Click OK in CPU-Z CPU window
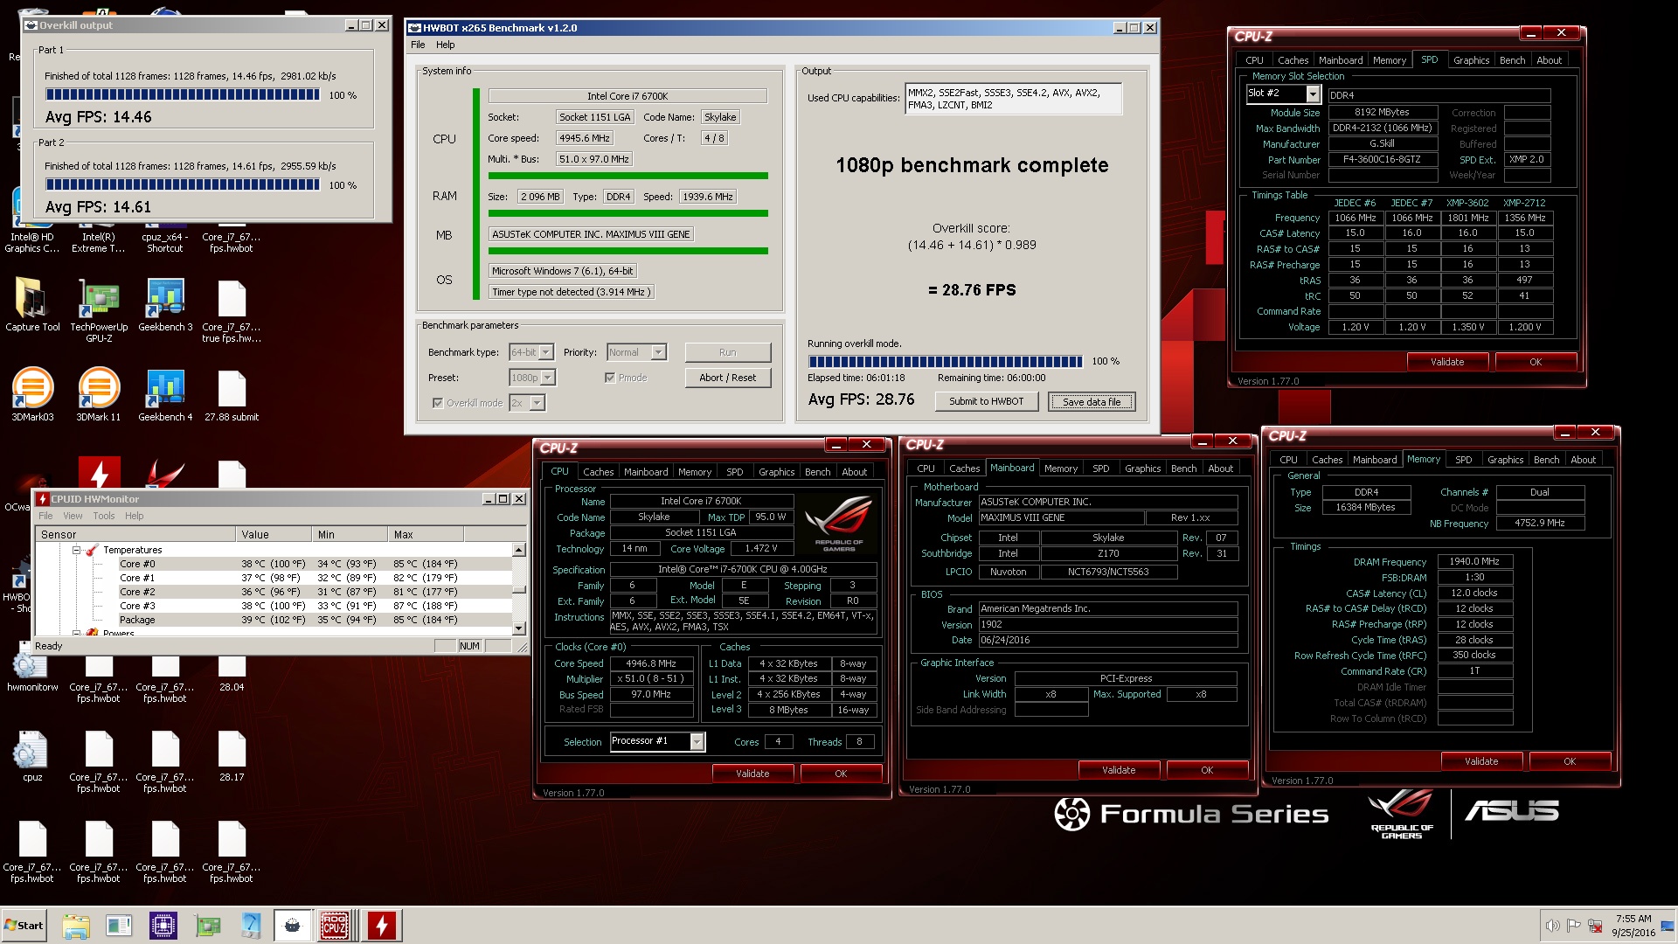This screenshot has height=944, width=1678. tap(840, 774)
